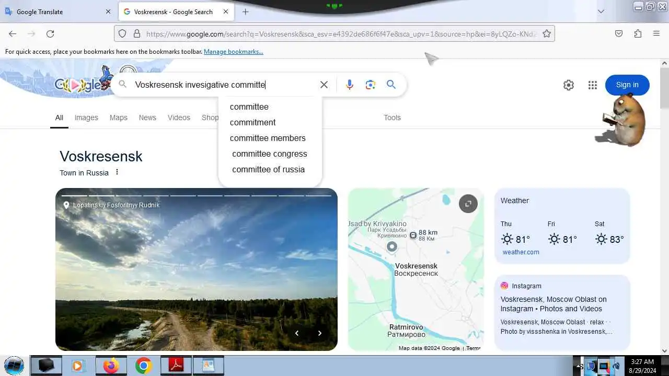Bookmark this page with star icon
The width and height of the screenshot is (669, 376).
(x=547, y=33)
